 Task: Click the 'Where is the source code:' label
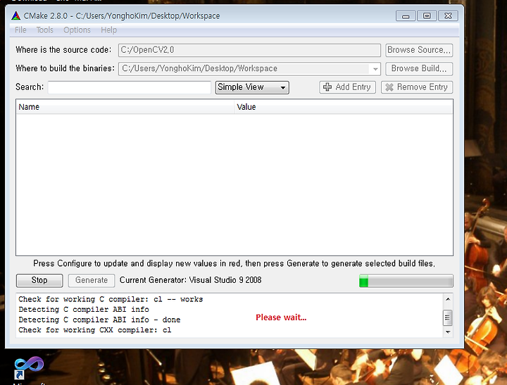[63, 50]
